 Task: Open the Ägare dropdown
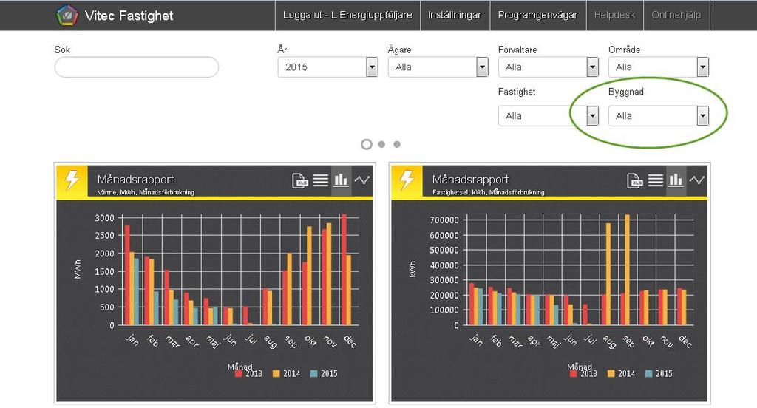point(438,67)
